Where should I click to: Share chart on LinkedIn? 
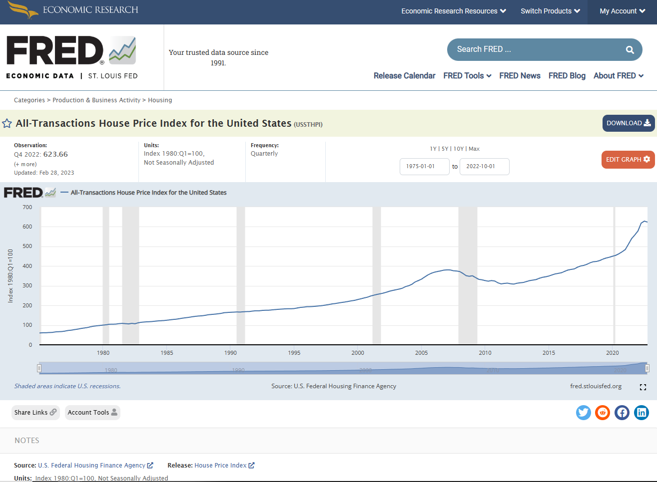tap(642, 413)
